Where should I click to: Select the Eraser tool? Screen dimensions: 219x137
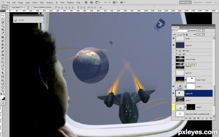[3, 51]
